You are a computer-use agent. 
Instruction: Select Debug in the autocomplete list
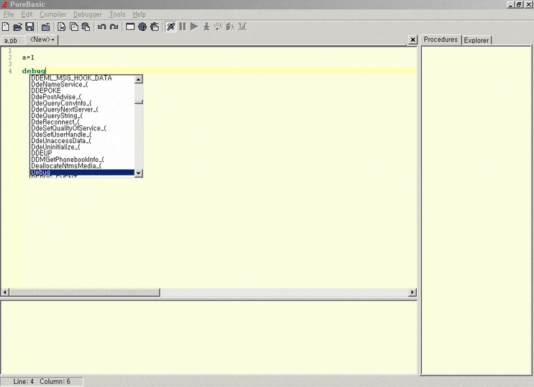coord(82,173)
